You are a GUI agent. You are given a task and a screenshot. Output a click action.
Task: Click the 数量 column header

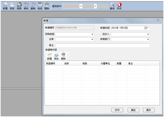coord(122,64)
